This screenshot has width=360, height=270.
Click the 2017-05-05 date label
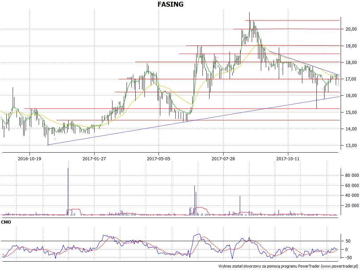[159, 159]
